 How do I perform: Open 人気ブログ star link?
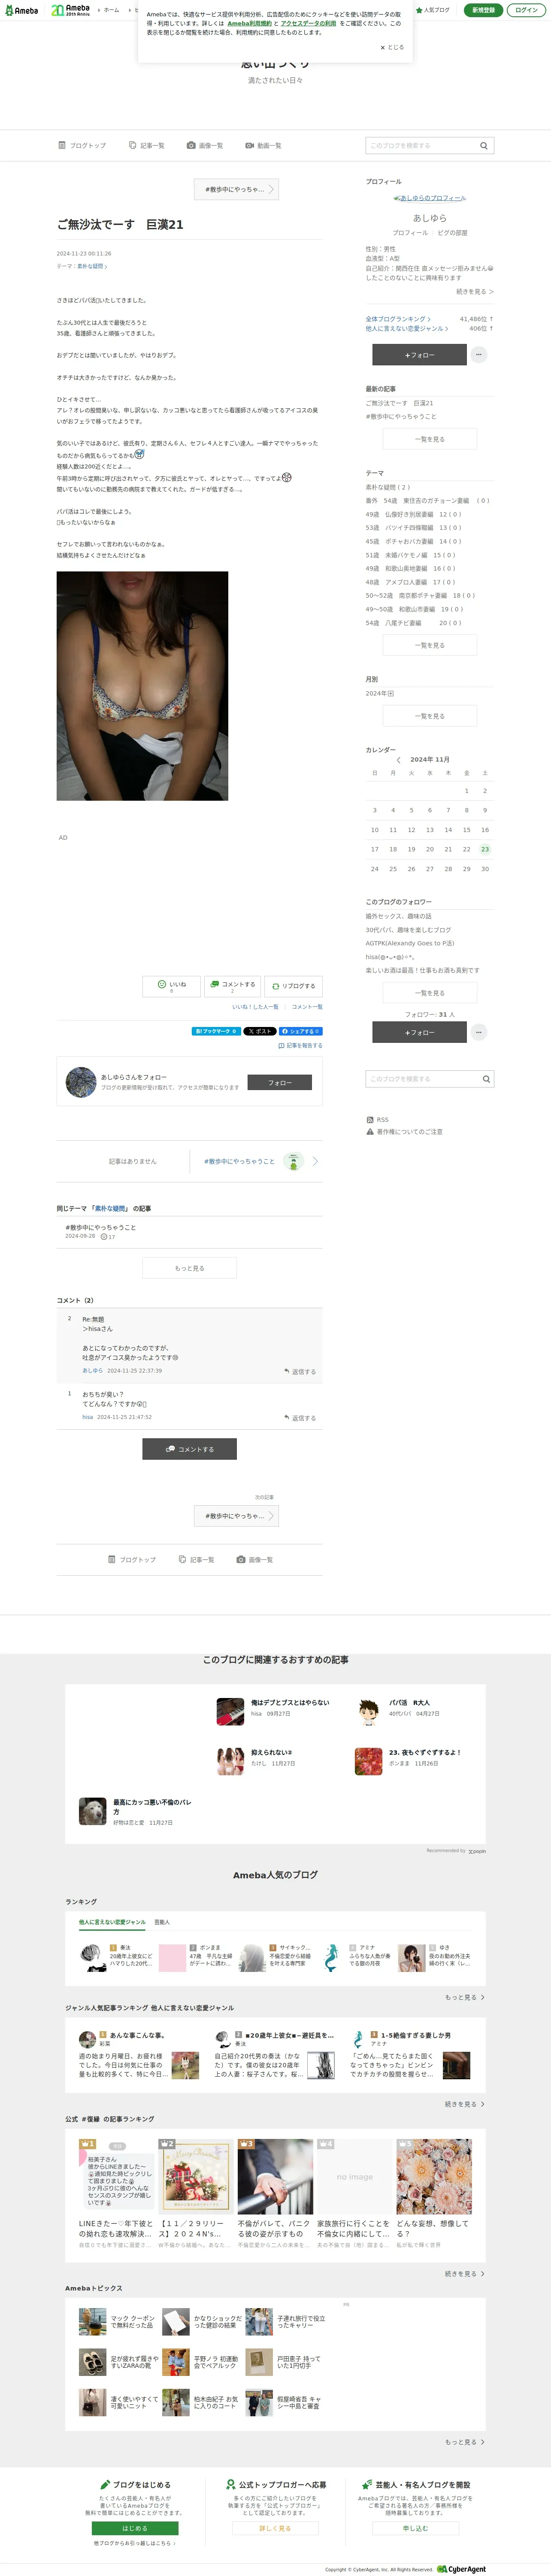click(x=433, y=10)
